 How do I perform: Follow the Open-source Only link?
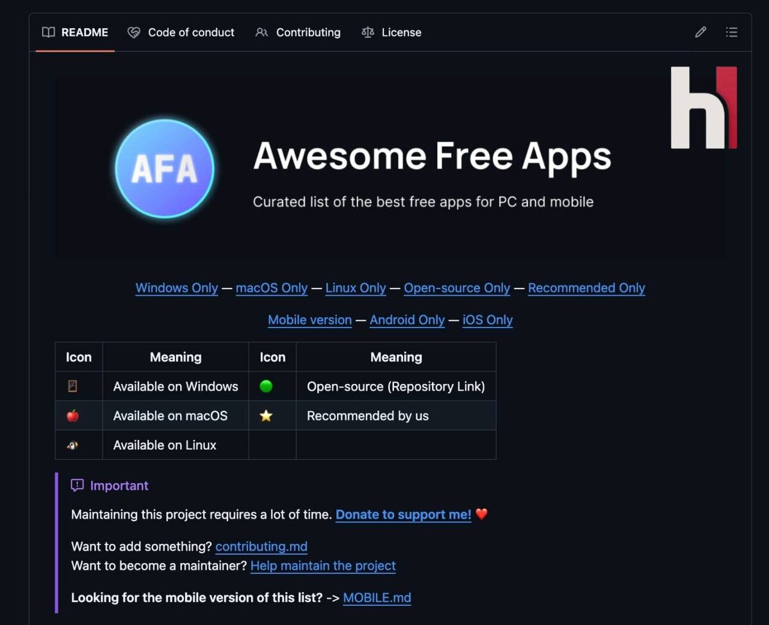(457, 288)
